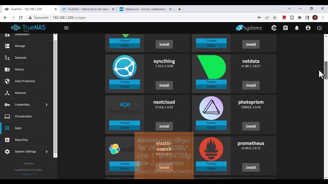Open a new browser tab
The width and height of the screenshot is (328, 184).
point(180,9)
